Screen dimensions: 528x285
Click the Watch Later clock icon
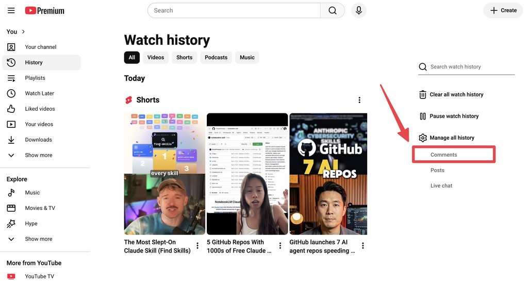[11, 94]
